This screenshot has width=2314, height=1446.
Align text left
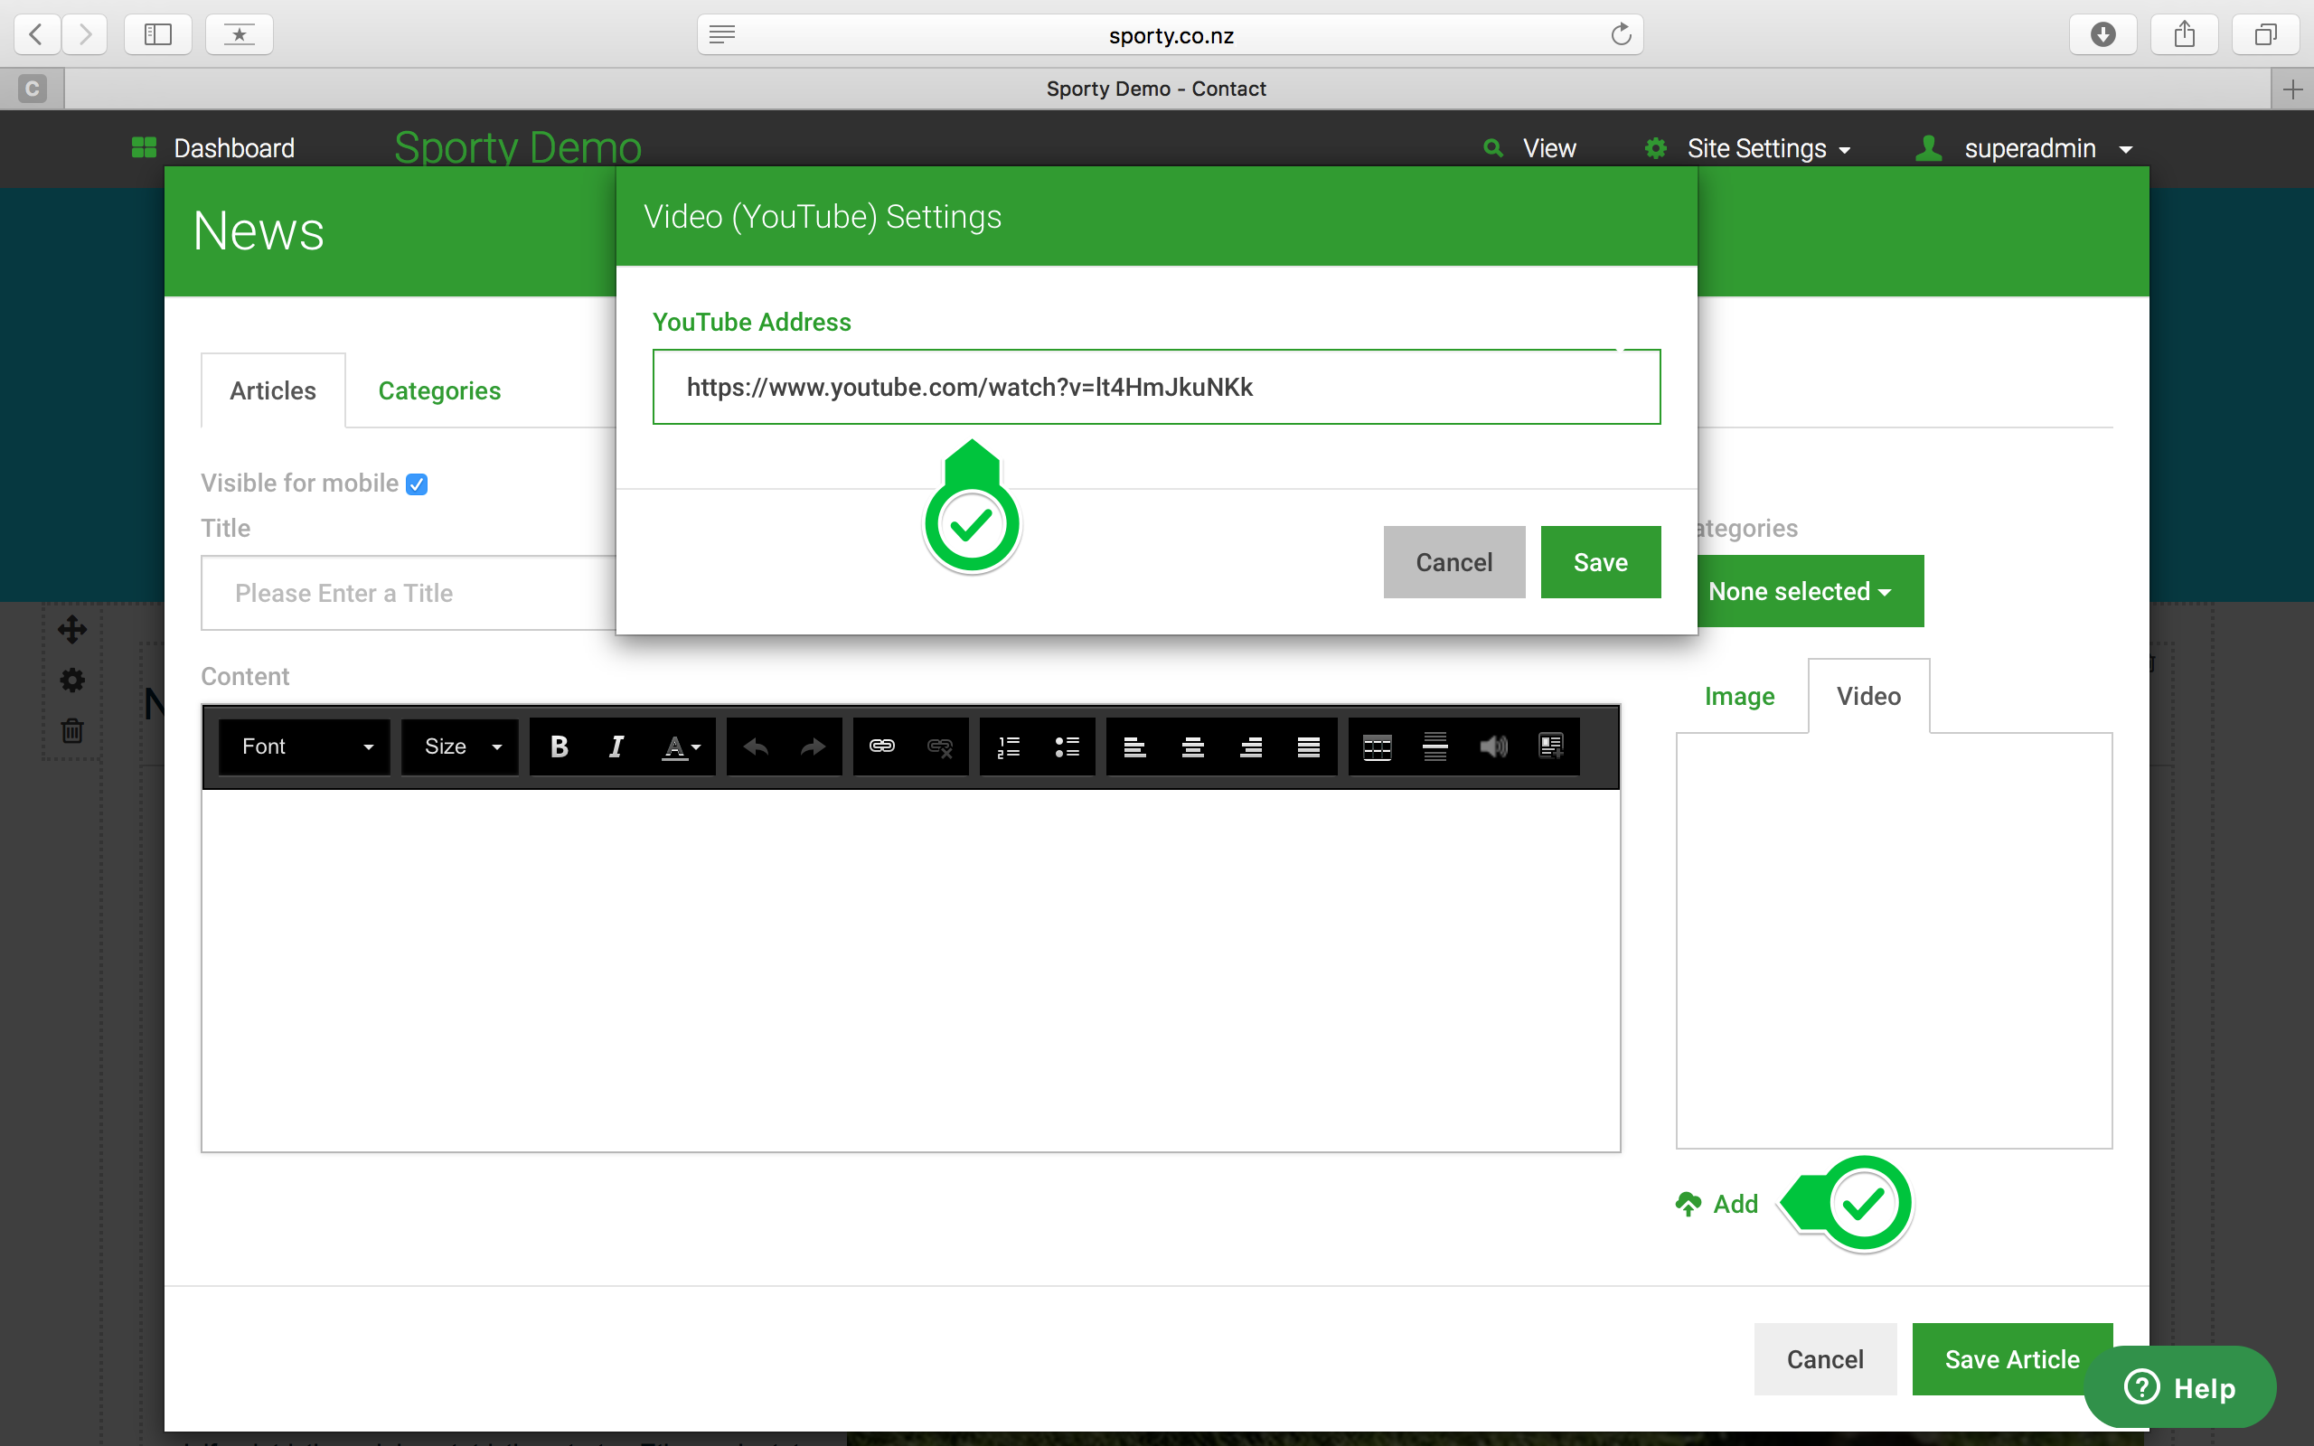tap(1135, 746)
